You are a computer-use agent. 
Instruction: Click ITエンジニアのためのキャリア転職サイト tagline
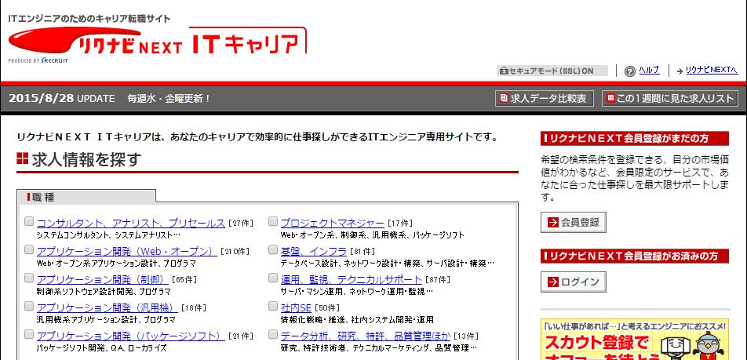(x=89, y=19)
